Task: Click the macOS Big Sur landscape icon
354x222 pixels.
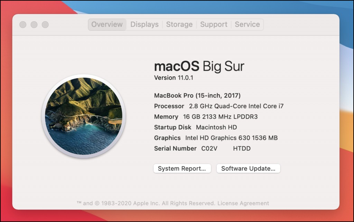Action: tap(84, 116)
